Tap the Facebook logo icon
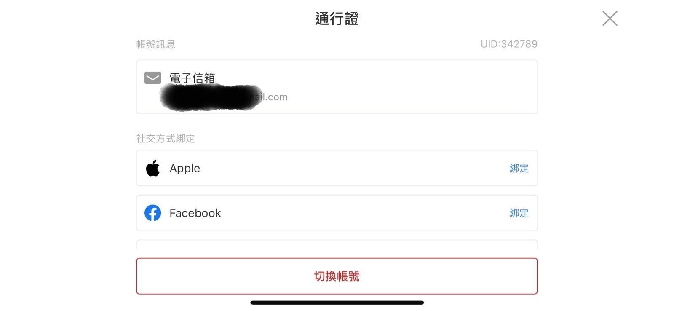The height and width of the screenshot is (311, 674). (152, 213)
